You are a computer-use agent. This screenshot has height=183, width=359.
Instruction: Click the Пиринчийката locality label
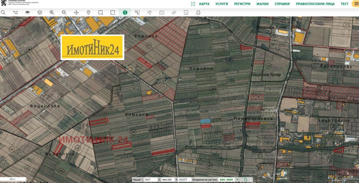coord(253,118)
